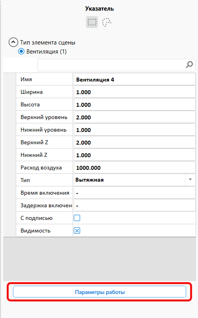
Task: Click the Параметры работы button
Action: click(x=99, y=292)
